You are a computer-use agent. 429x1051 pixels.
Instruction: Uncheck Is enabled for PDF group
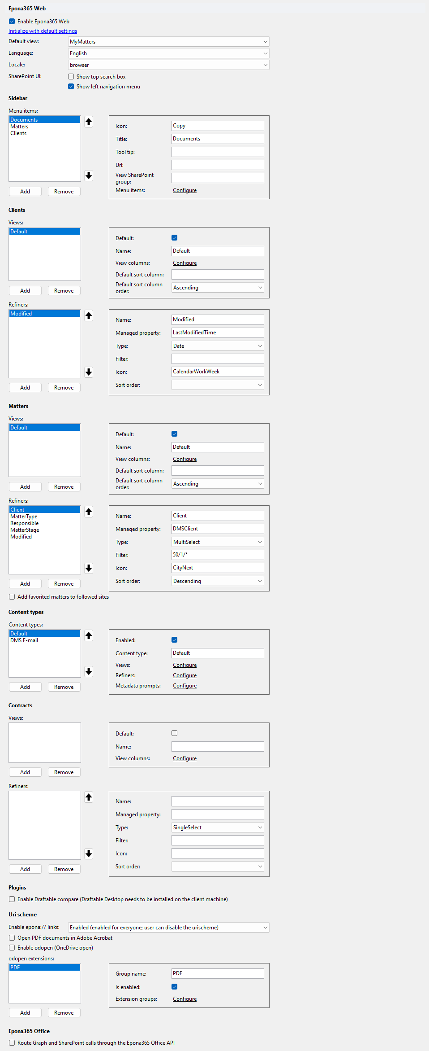(175, 987)
